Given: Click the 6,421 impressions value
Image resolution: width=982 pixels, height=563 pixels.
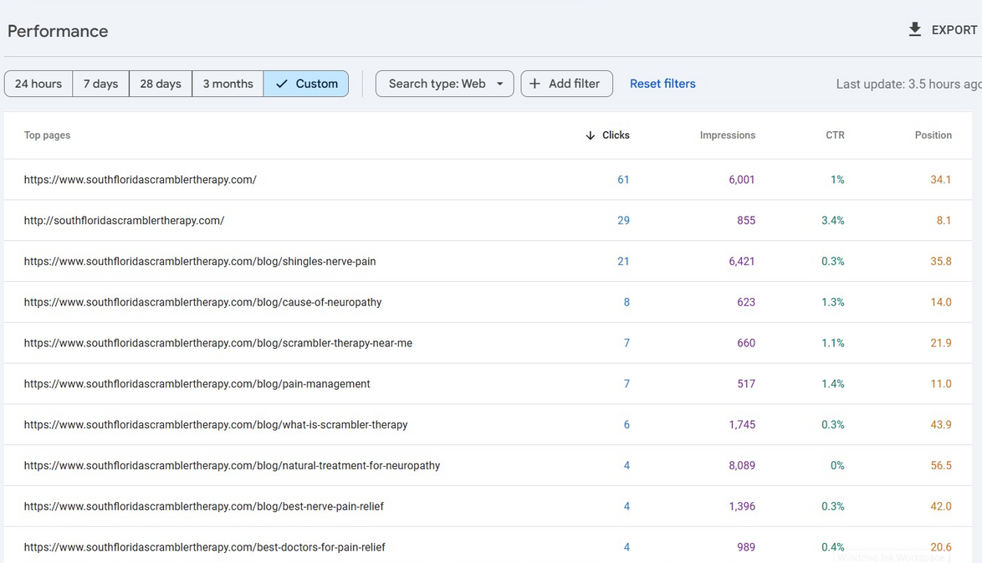Looking at the screenshot, I should (741, 261).
